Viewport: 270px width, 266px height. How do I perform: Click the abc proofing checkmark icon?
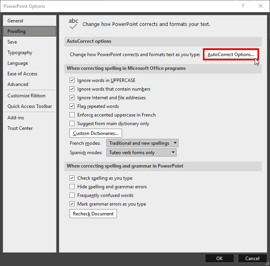73,24
